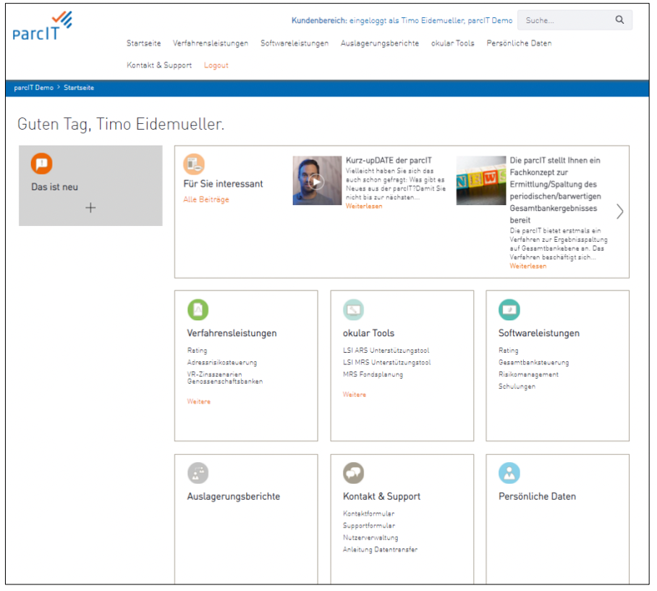Play the Kurz-upDATE video thumbnail
657x591 pixels.
point(317,180)
